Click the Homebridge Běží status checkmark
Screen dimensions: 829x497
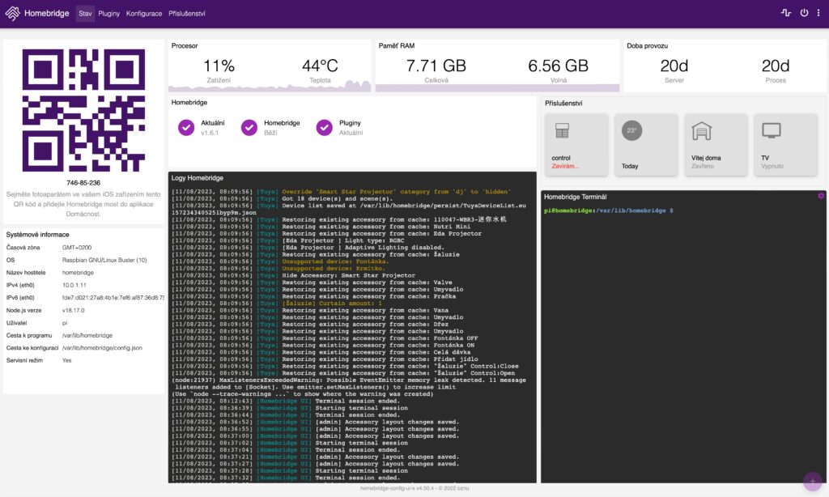(249, 127)
